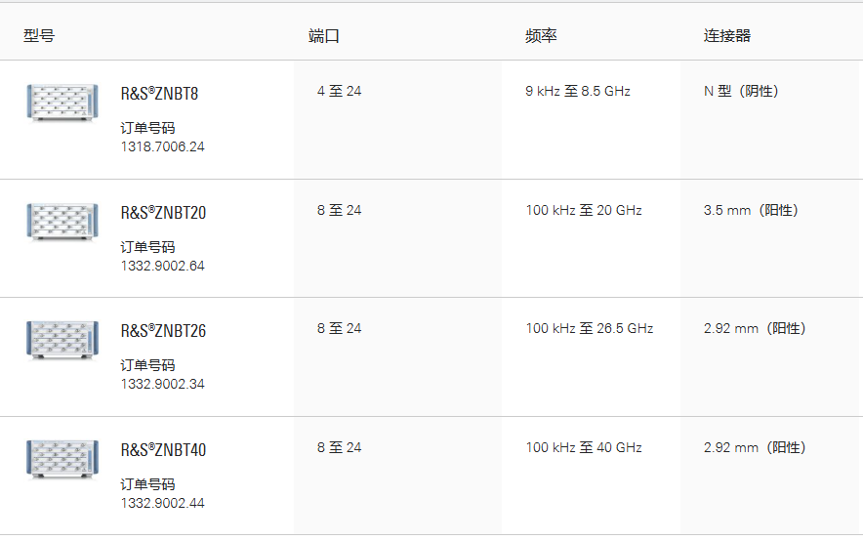Select the 频率 column header
Viewport: 863px width, 540px height.
pos(541,36)
